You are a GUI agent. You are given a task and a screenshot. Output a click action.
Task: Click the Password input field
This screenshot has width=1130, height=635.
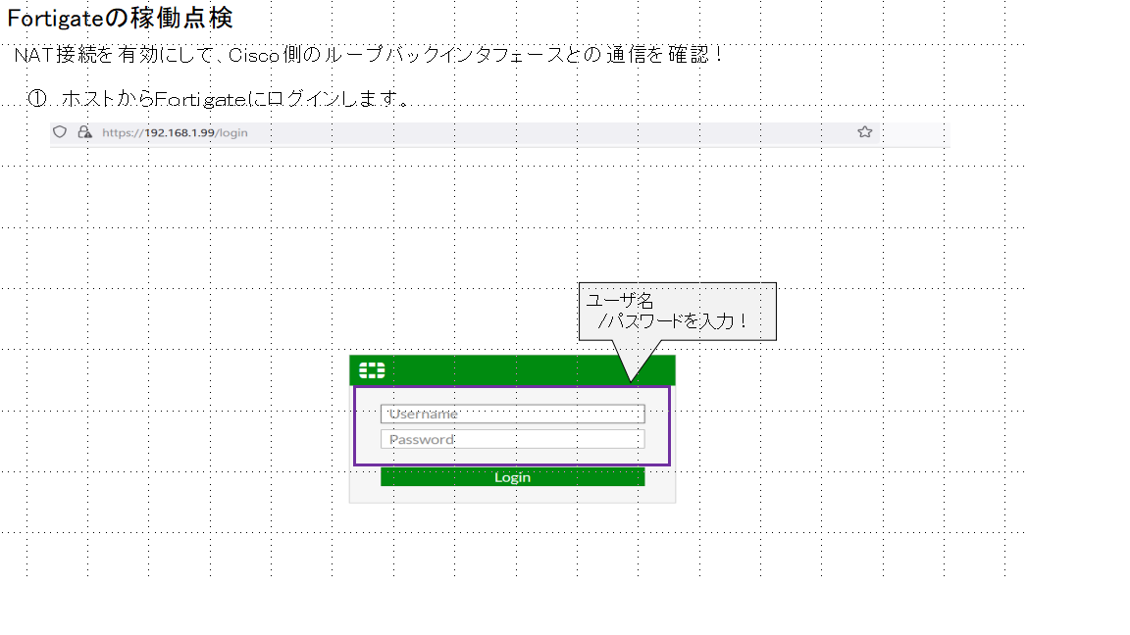[x=512, y=439]
